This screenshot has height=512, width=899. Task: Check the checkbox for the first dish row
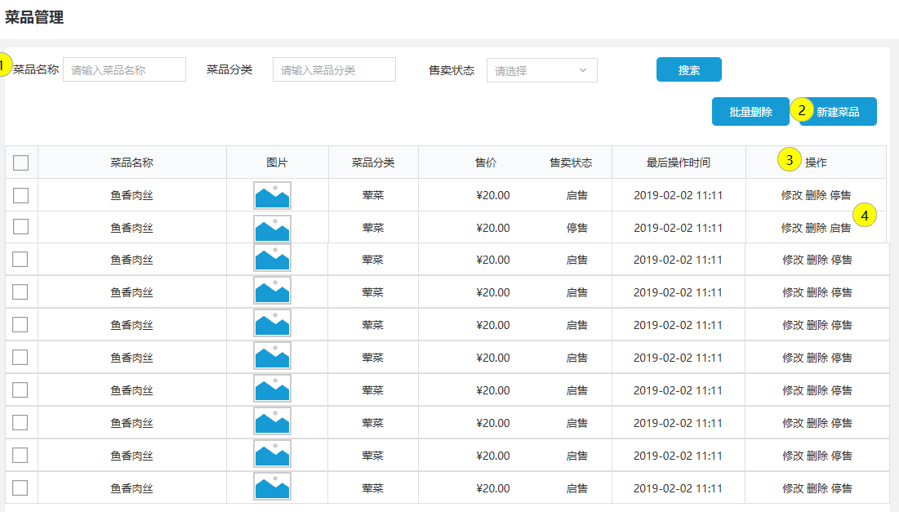coord(21,195)
